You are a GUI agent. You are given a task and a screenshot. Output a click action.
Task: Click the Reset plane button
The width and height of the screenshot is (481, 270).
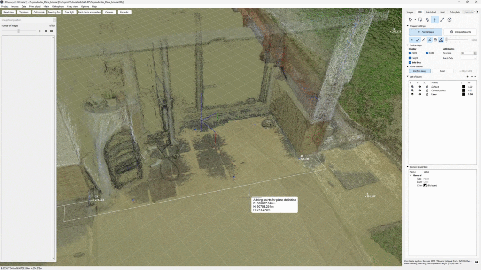(442, 71)
